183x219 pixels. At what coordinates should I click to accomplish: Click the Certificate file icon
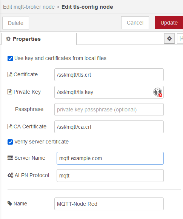pyautogui.click(x=10, y=74)
